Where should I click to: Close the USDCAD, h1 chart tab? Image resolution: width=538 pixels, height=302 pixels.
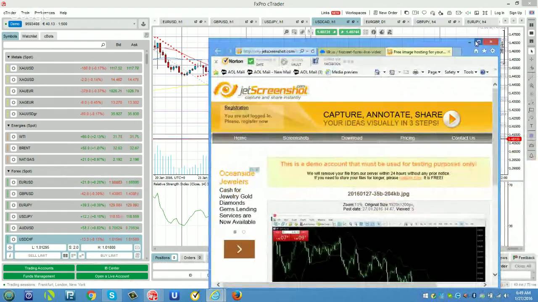point(358,22)
